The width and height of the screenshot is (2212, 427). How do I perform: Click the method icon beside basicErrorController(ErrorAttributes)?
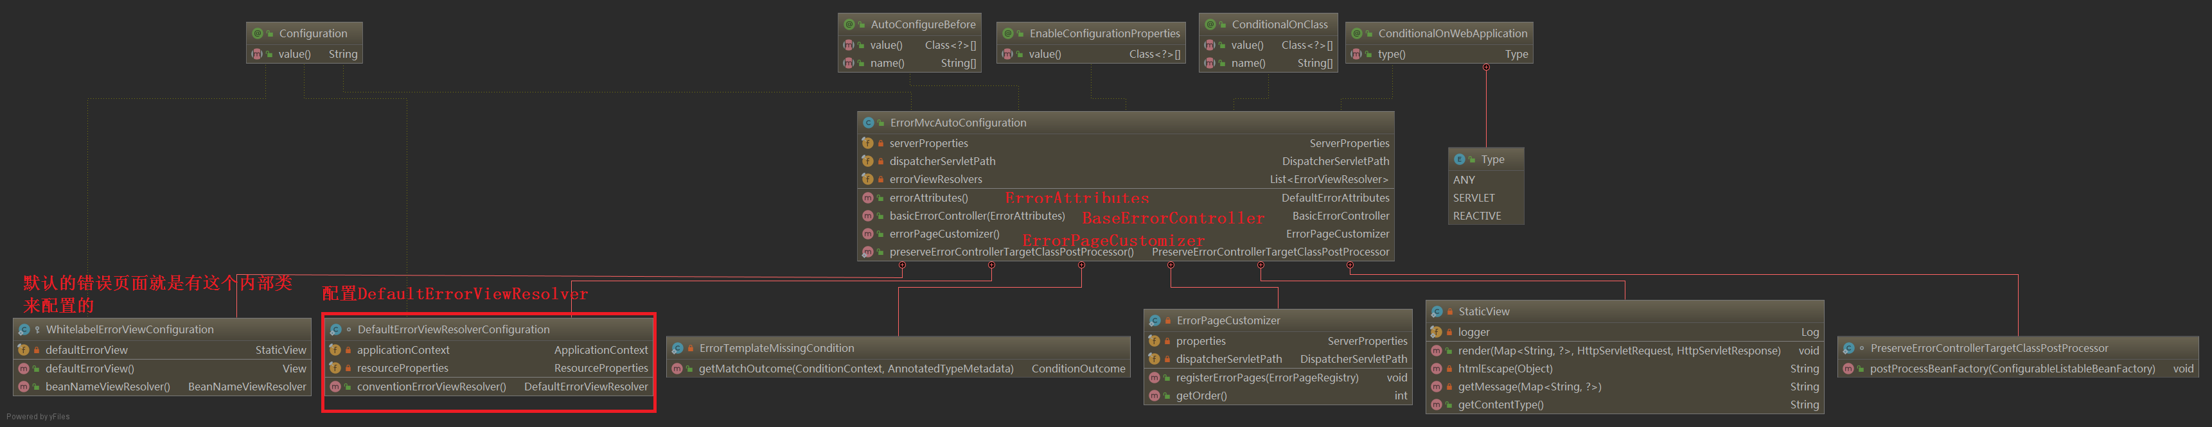(867, 216)
